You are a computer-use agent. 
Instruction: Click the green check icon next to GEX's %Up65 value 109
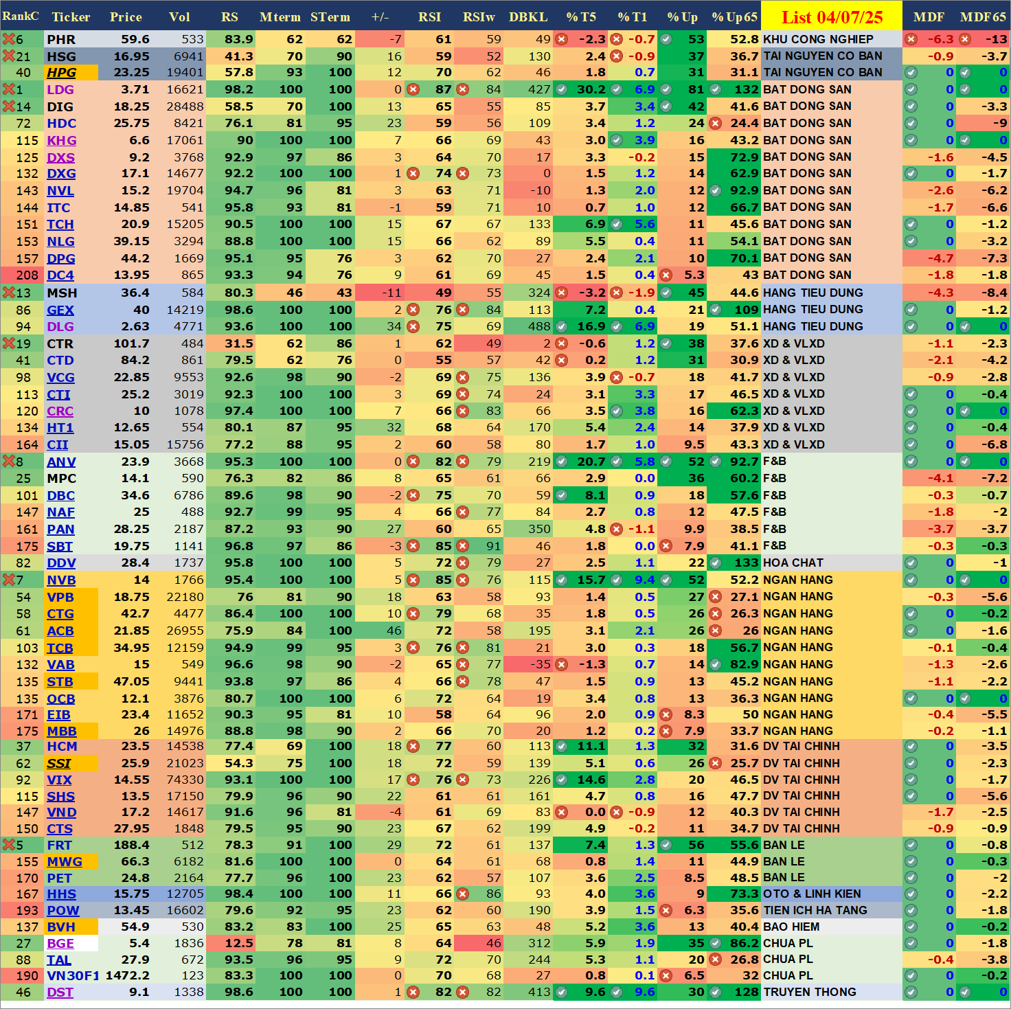[715, 310]
